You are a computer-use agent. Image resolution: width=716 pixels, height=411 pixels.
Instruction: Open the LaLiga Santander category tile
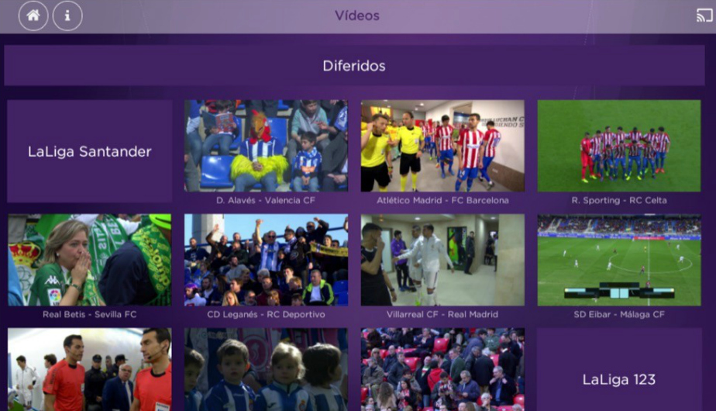coord(90,151)
